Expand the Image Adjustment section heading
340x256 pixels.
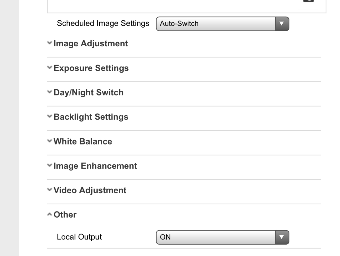click(91, 43)
